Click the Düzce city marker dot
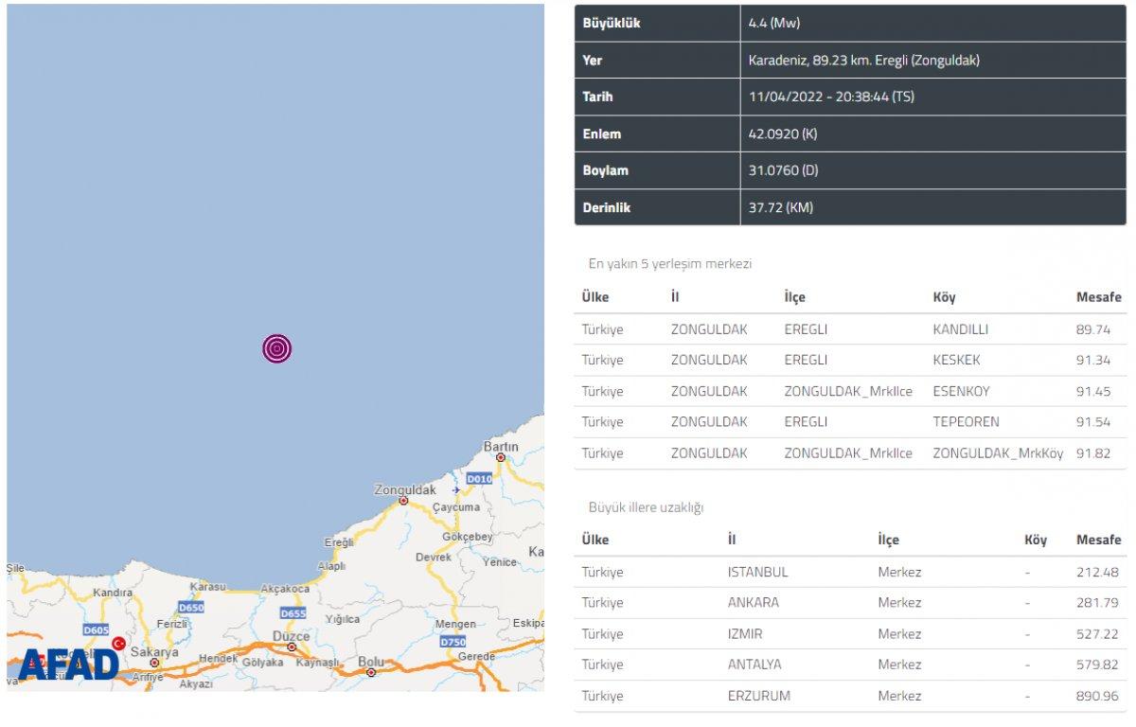Screen dimensions: 1136x727 click(291, 648)
